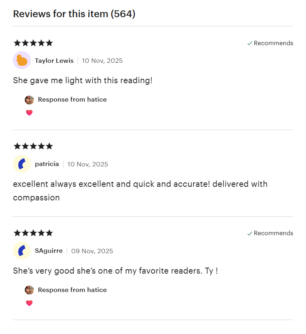
Task: Open Taylor Lewis's reviewer profile name
Action: pyautogui.click(x=54, y=61)
